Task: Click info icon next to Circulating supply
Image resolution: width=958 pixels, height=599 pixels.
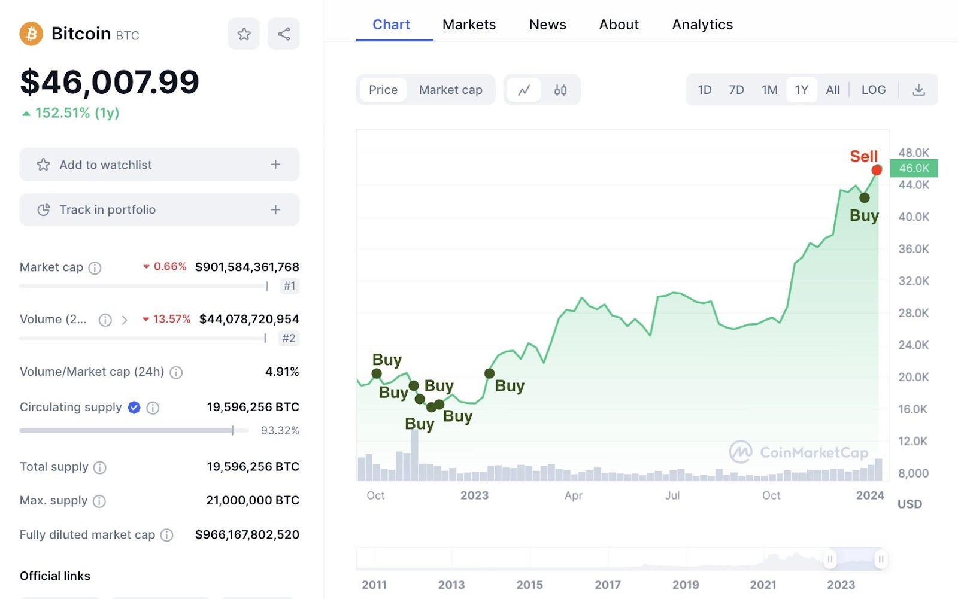Action: [x=153, y=408]
